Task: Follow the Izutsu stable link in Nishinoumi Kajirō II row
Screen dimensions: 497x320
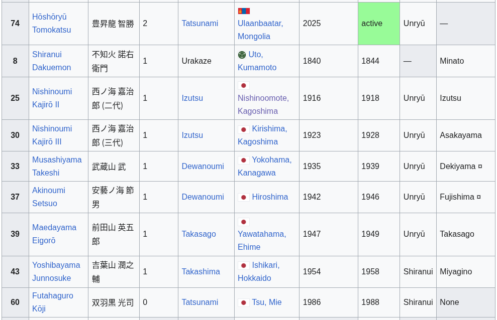Action: (x=192, y=98)
